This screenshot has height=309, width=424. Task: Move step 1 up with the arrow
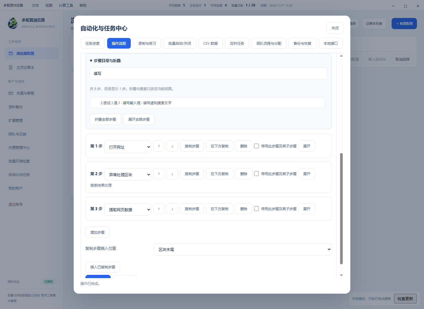[x=159, y=146]
